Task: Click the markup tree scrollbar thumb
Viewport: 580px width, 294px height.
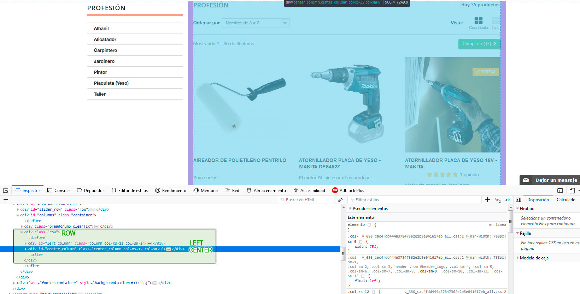Action: [x=343, y=254]
